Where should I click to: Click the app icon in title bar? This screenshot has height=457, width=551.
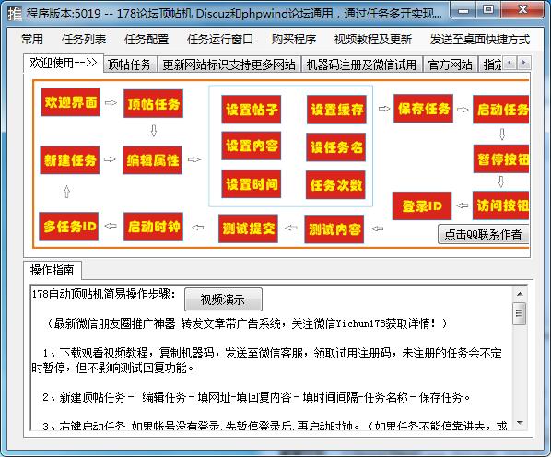[x=15, y=14]
